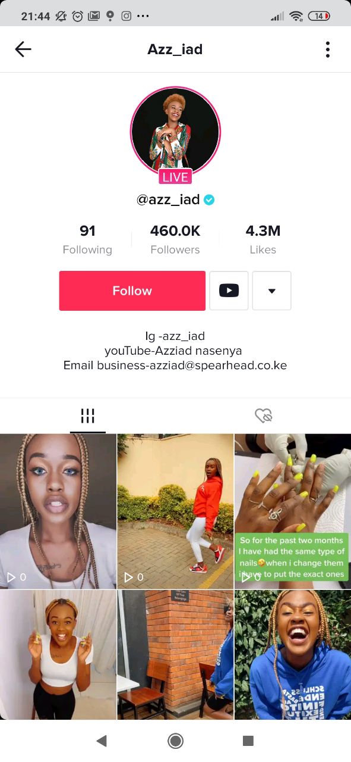
Task: Switch to the posted videos grid tab
Action: click(x=88, y=416)
